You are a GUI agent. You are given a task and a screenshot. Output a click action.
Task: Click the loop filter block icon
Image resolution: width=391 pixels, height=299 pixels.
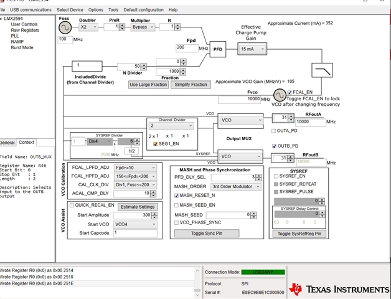click(x=322, y=70)
